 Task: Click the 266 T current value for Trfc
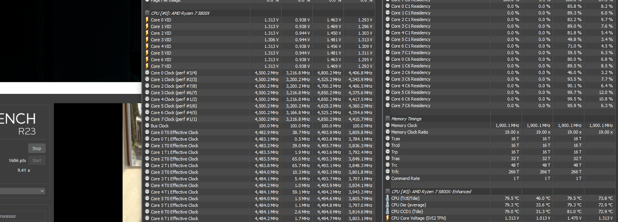pyautogui.click(x=513, y=172)
